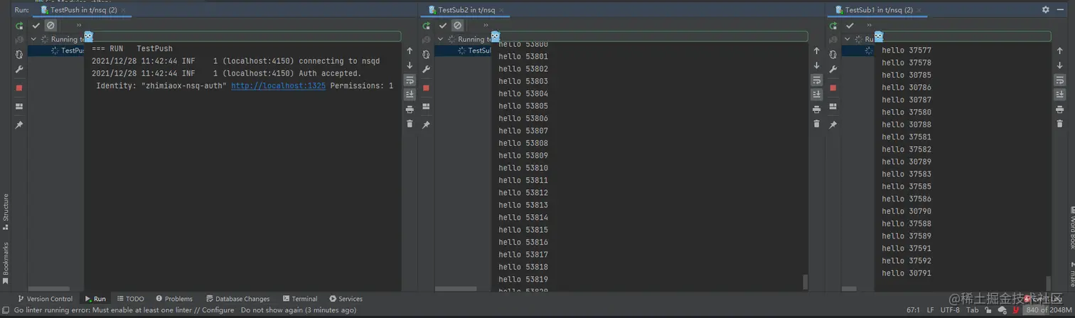This screenshot has width=1075, height=318.
Task: Stop the running TestSub2 process
Action: [426, 88]
